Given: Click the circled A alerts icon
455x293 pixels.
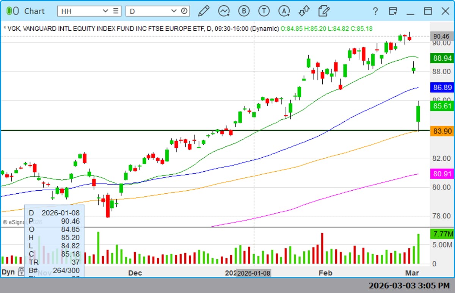Looking at the screenshot, I should pos(284,11).
